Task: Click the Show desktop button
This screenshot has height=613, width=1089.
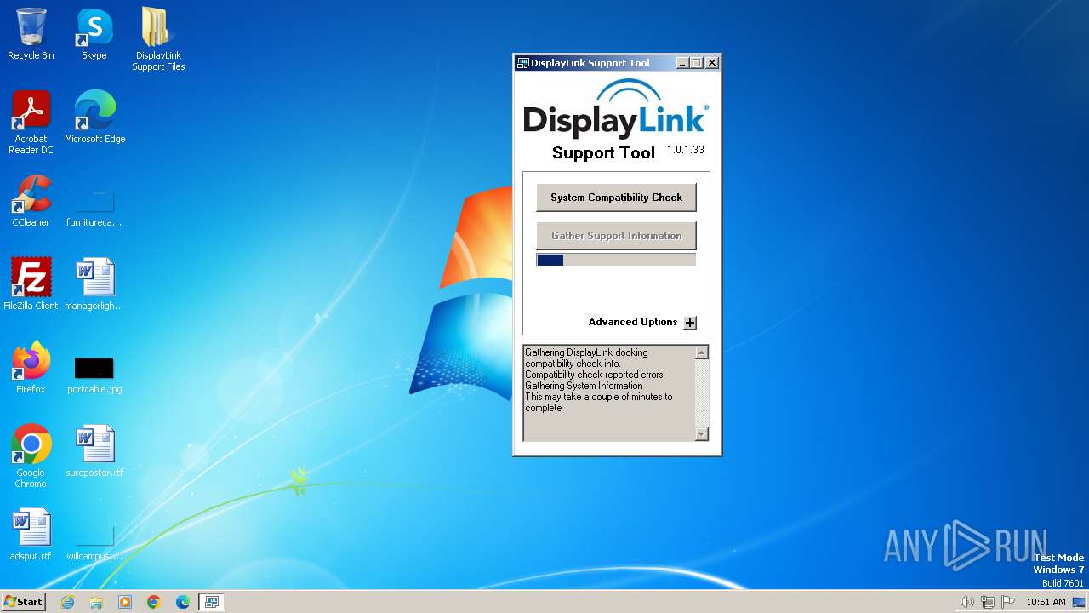Action: coord(1079,602)
